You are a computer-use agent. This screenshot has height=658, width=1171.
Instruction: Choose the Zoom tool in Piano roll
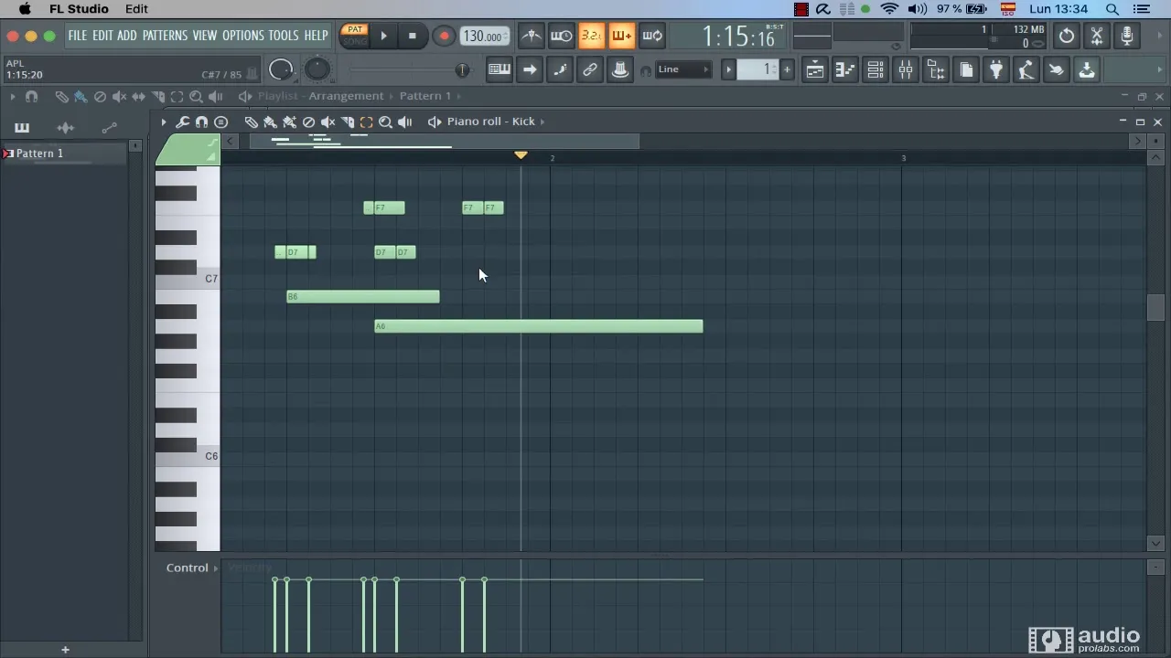click(386, 122)
